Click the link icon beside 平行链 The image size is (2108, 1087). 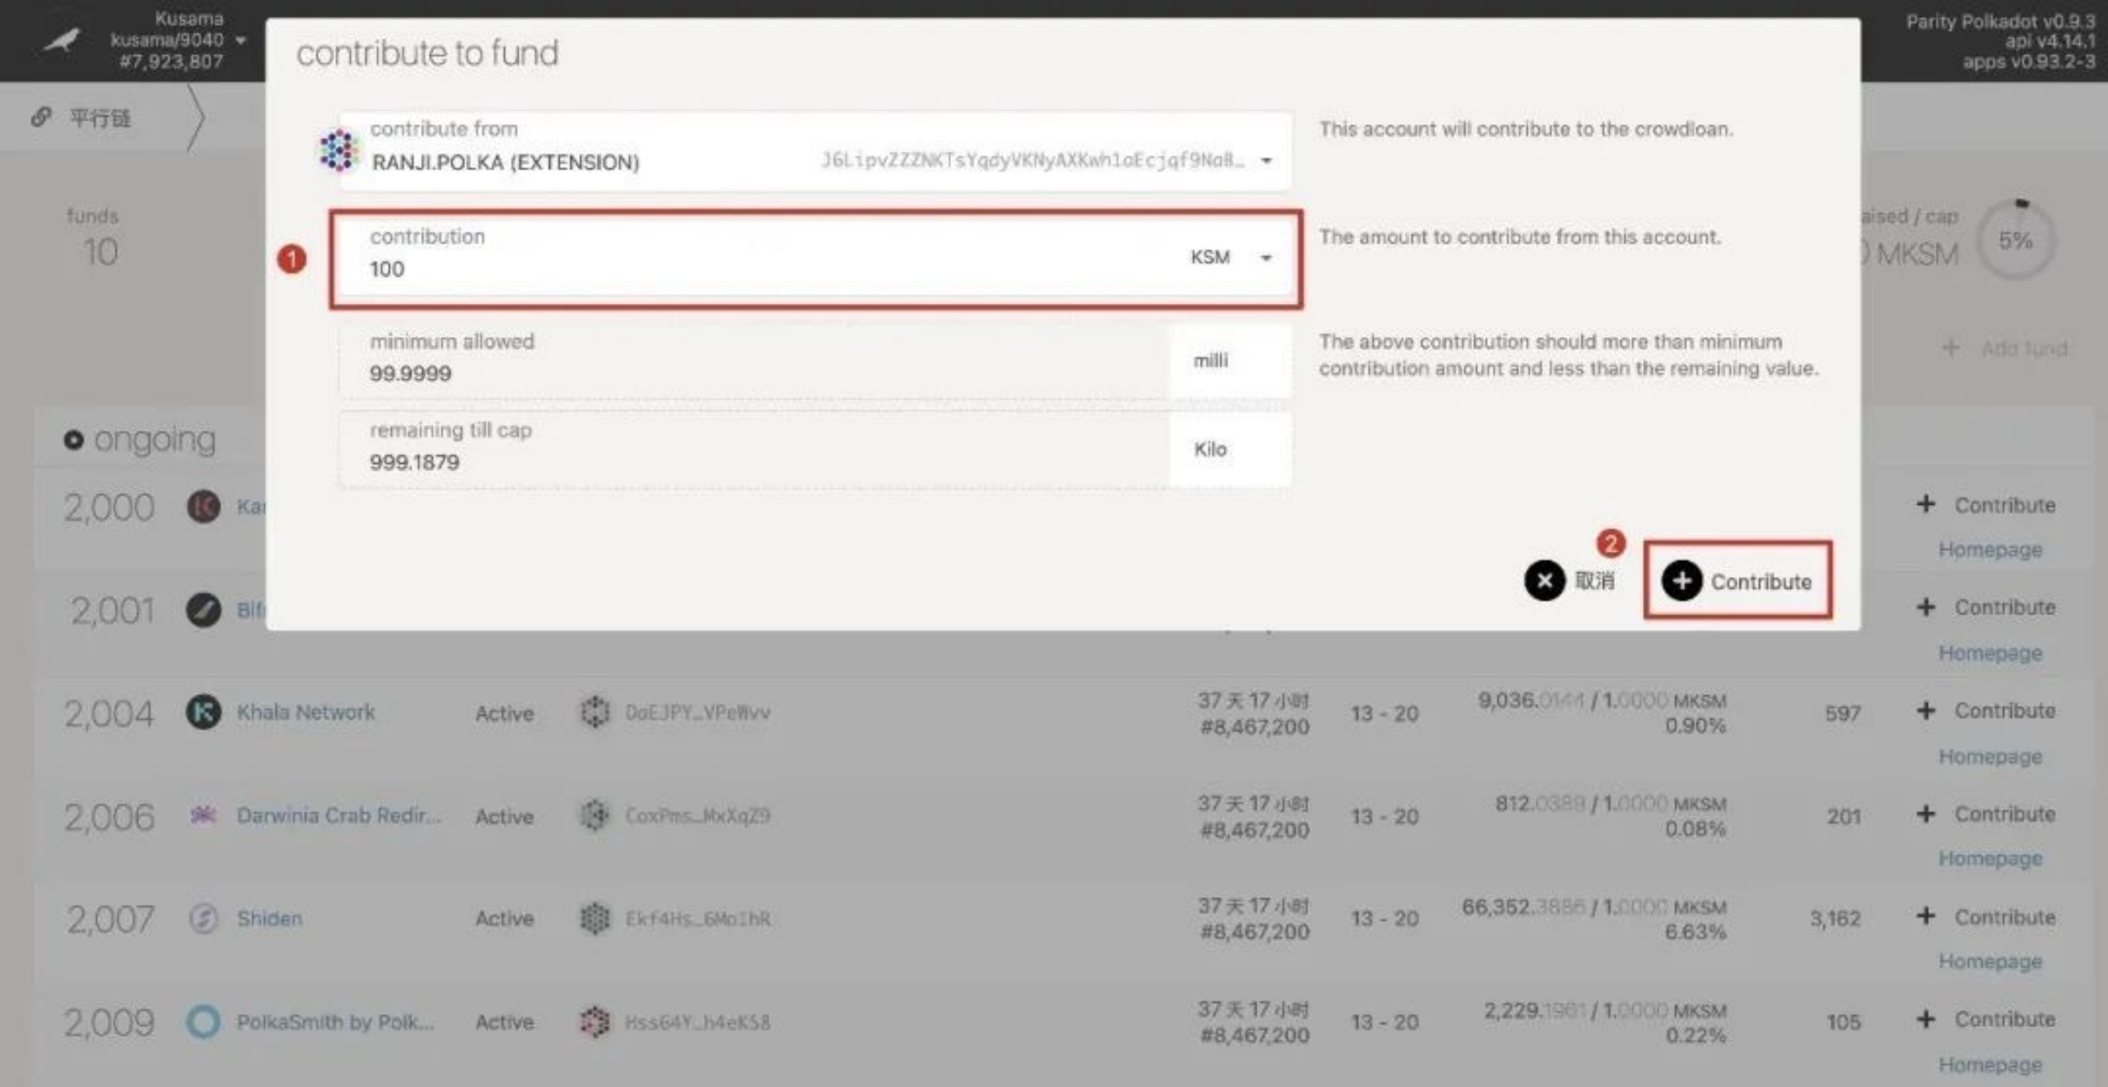click(41, 118)
